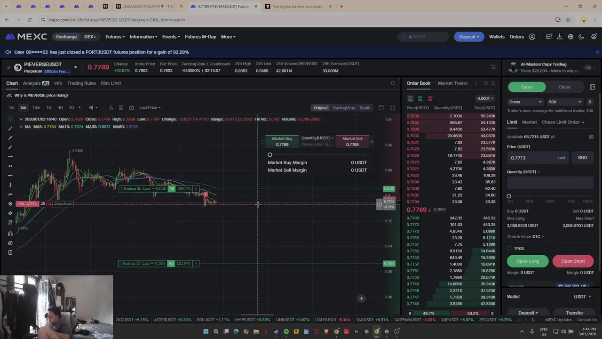
Task: Click the Open Short button
Action: [x=573, y=261]
